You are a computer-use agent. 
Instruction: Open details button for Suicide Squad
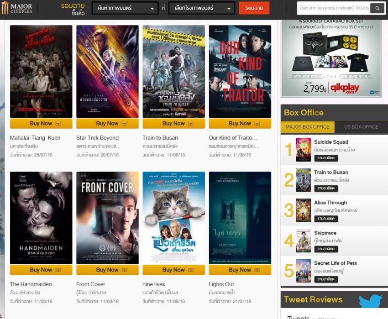coord(326,158)
